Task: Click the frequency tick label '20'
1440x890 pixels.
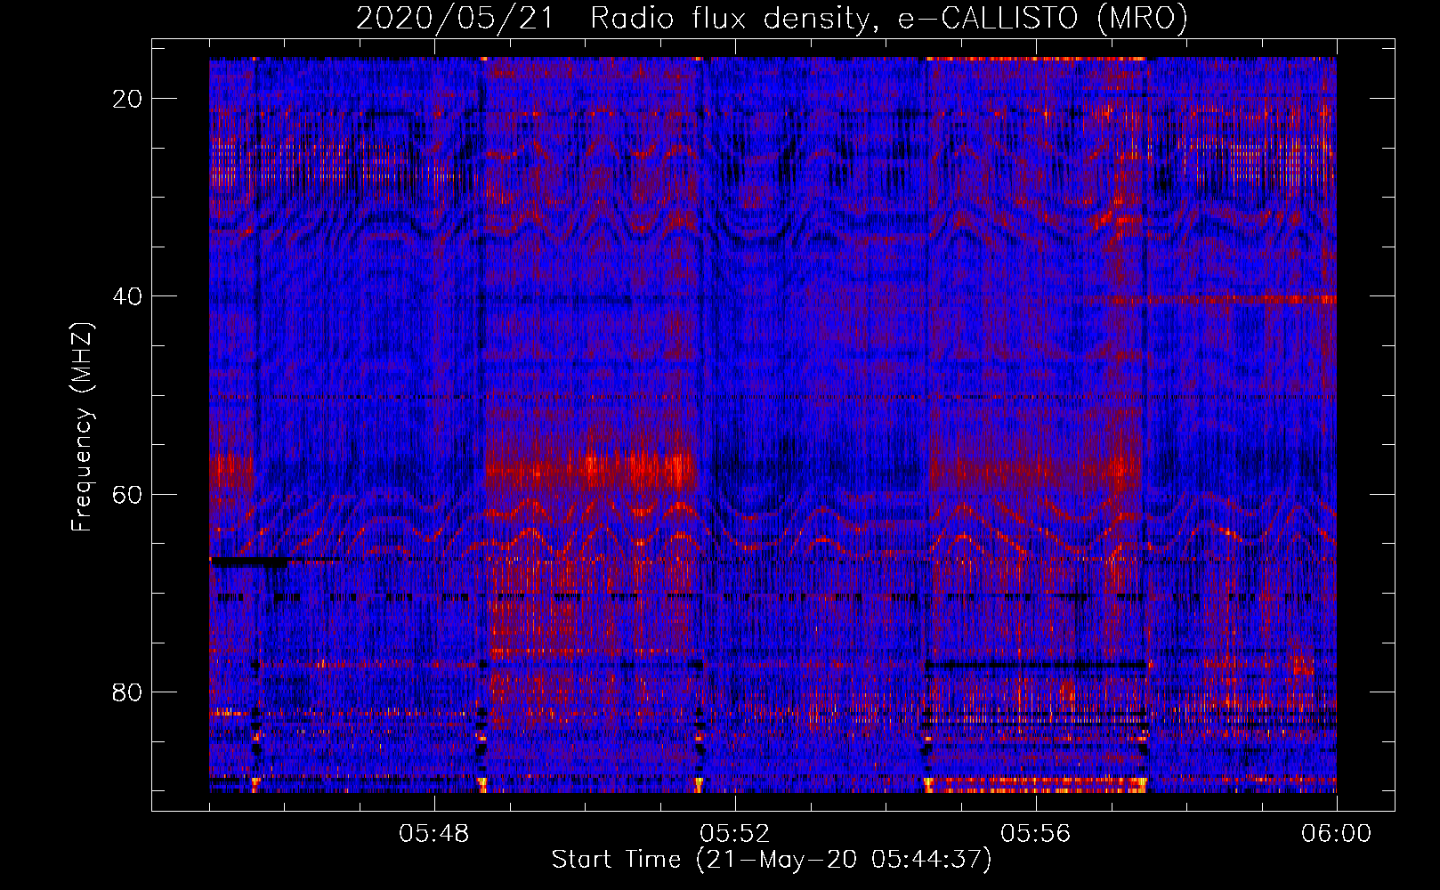Action: click(x=128, y=99)
